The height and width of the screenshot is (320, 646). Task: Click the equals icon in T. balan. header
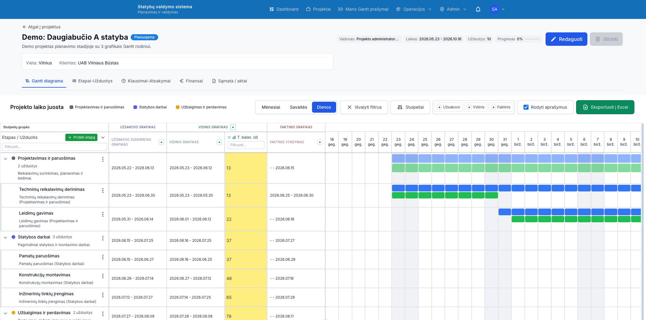point(229,137)
